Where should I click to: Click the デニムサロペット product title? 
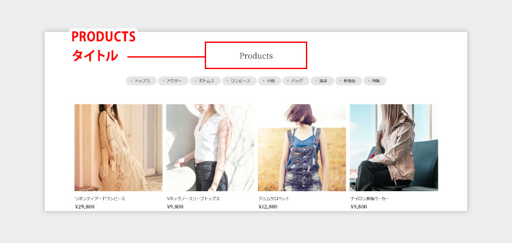(274, 199)
